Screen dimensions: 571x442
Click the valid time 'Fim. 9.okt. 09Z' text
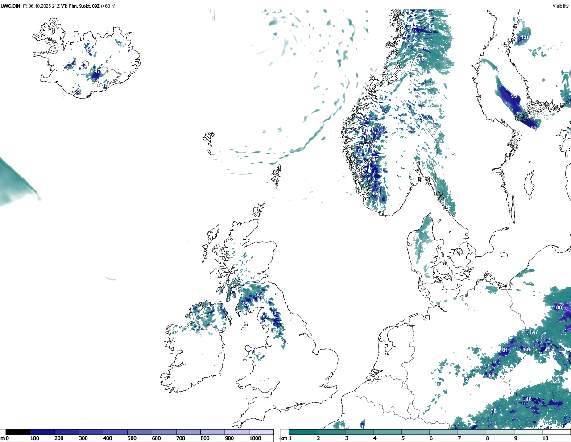pyautogui.click(x=84, y=6)
